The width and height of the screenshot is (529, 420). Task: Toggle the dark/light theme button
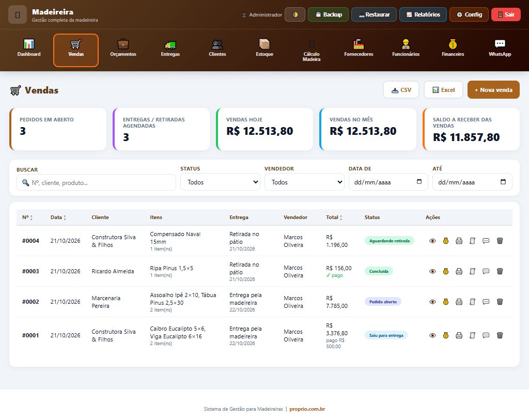295,14
